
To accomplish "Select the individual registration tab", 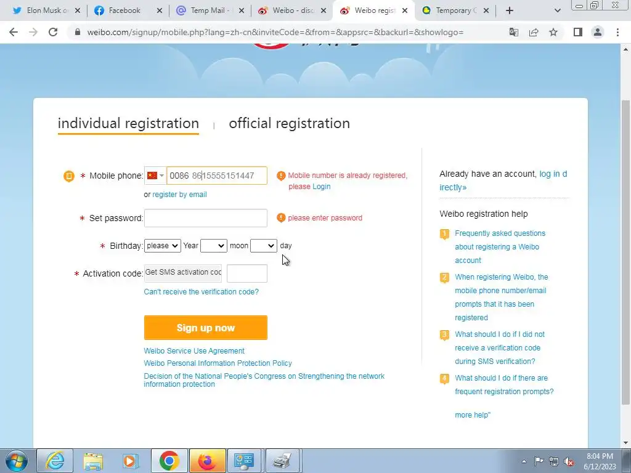I will (x=128, y=123).
